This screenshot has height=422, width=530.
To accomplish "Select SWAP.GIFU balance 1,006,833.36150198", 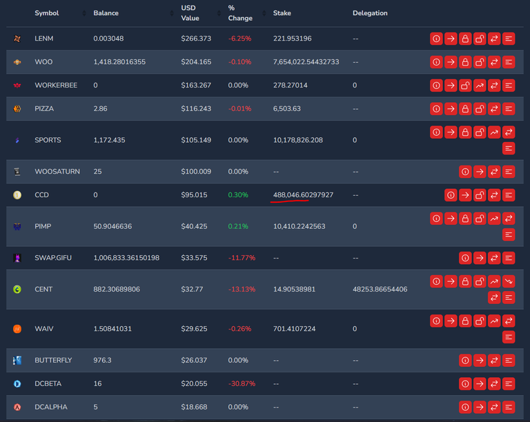I will click(126, 258).
